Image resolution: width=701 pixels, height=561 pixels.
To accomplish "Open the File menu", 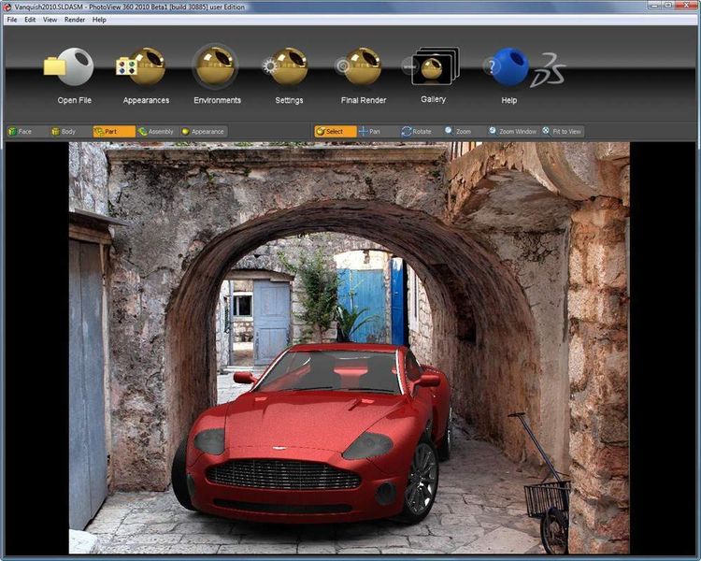I will click(x=12, y=20).
